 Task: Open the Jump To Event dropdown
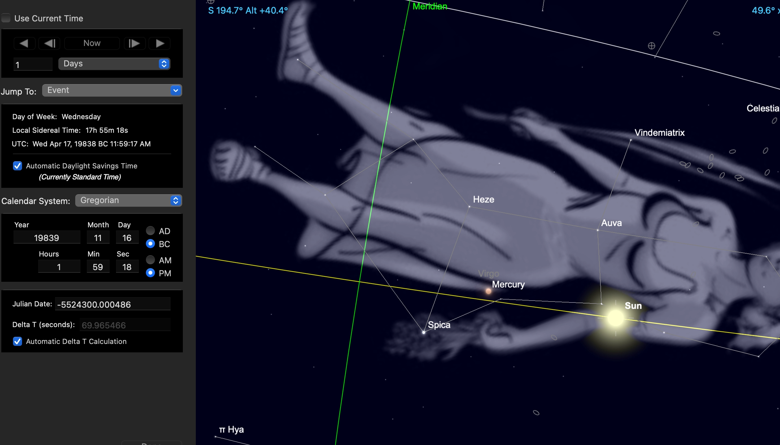112,90
